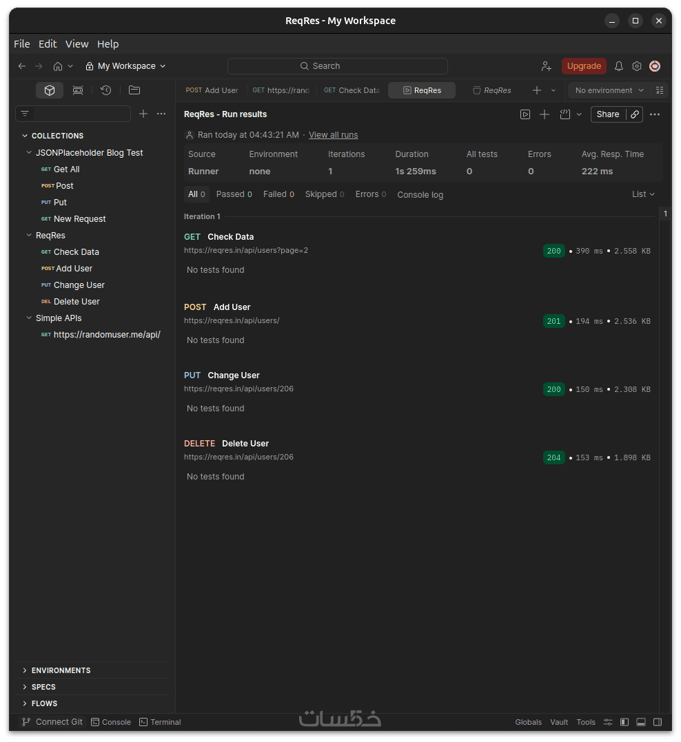This screenshot has height=742, width=681.
Task: Toggle the left sidebar layout icon
Action: (624, 722)
